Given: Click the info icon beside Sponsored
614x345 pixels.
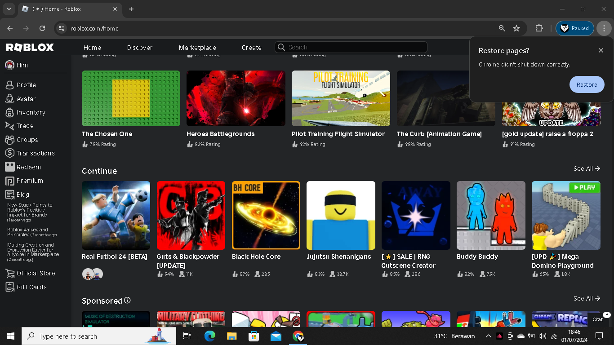Looking at the screenshot, I should point(127,300).
